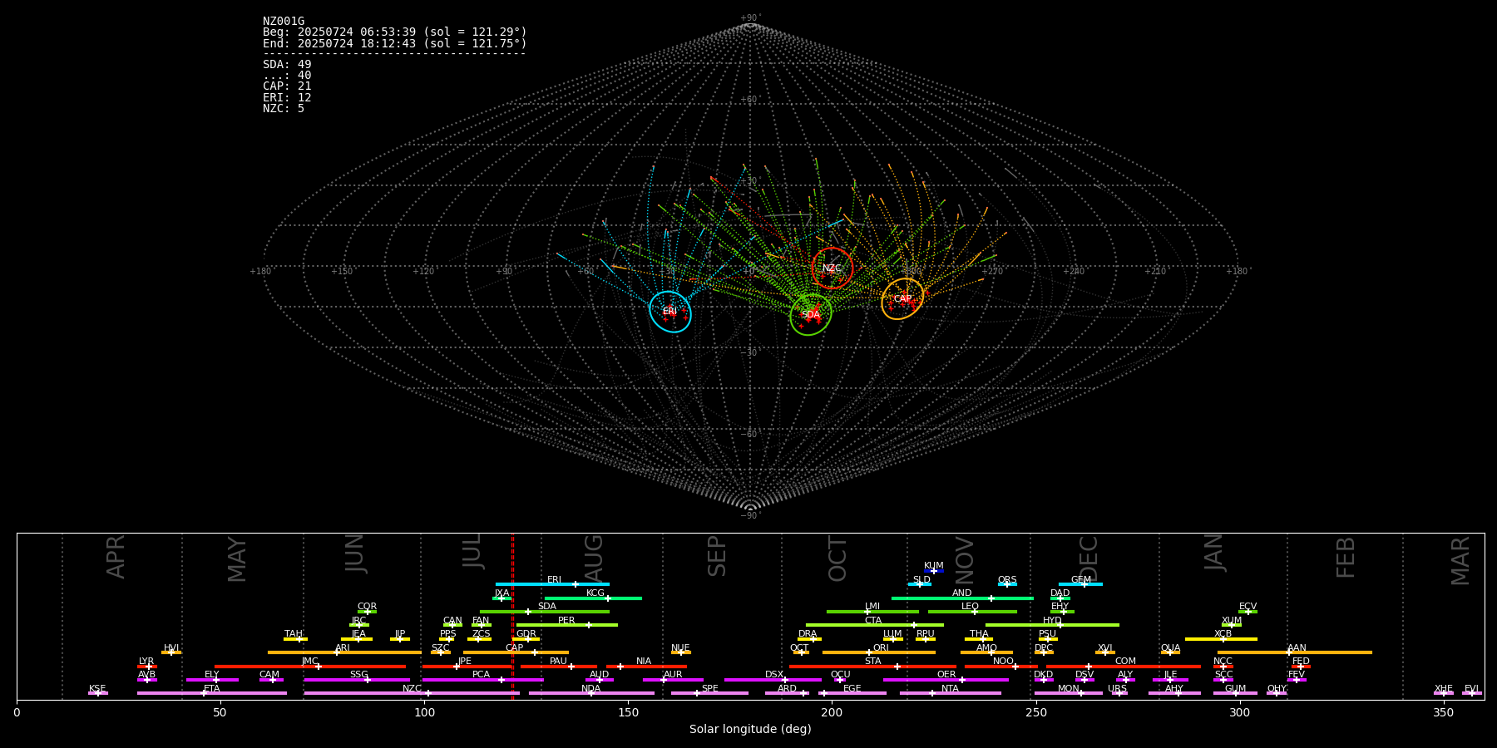Click the QUA shower timeline bar
The image size is (1497, 748).
click(1170, 652)
